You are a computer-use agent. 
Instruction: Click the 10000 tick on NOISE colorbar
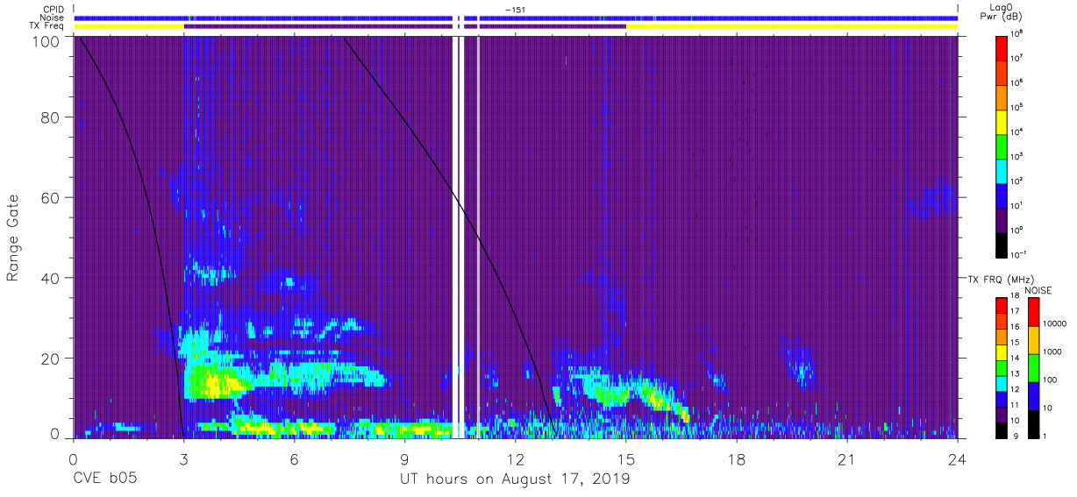(x=1054, y=324)
